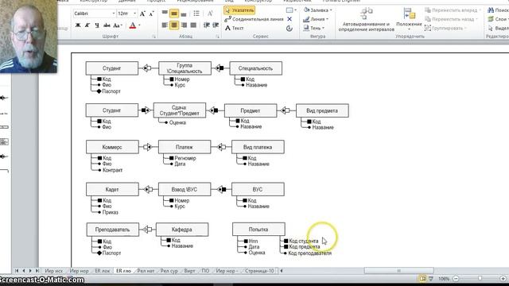This screenshot has height=286, width=509.
Task: Click Переместить назад
Action: (x=452, y=19)
